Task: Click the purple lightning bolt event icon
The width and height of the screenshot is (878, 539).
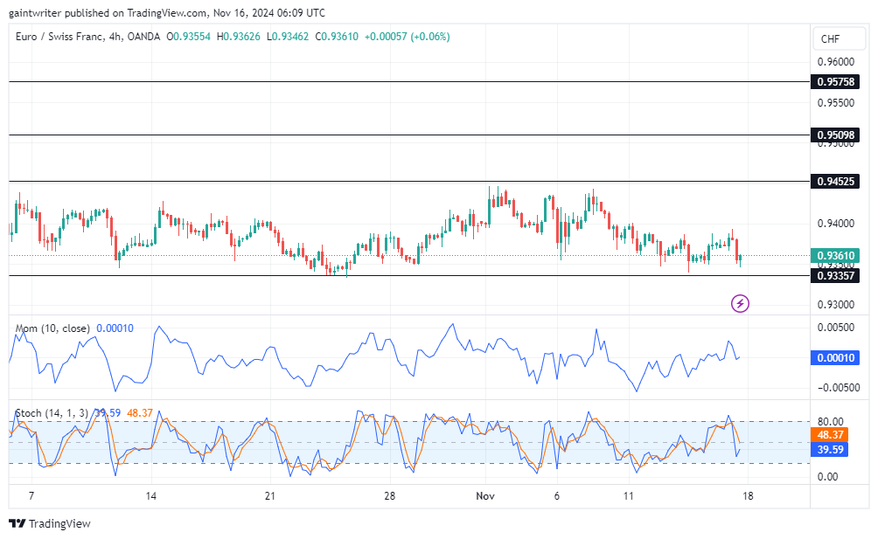Action: click(740, 304)
